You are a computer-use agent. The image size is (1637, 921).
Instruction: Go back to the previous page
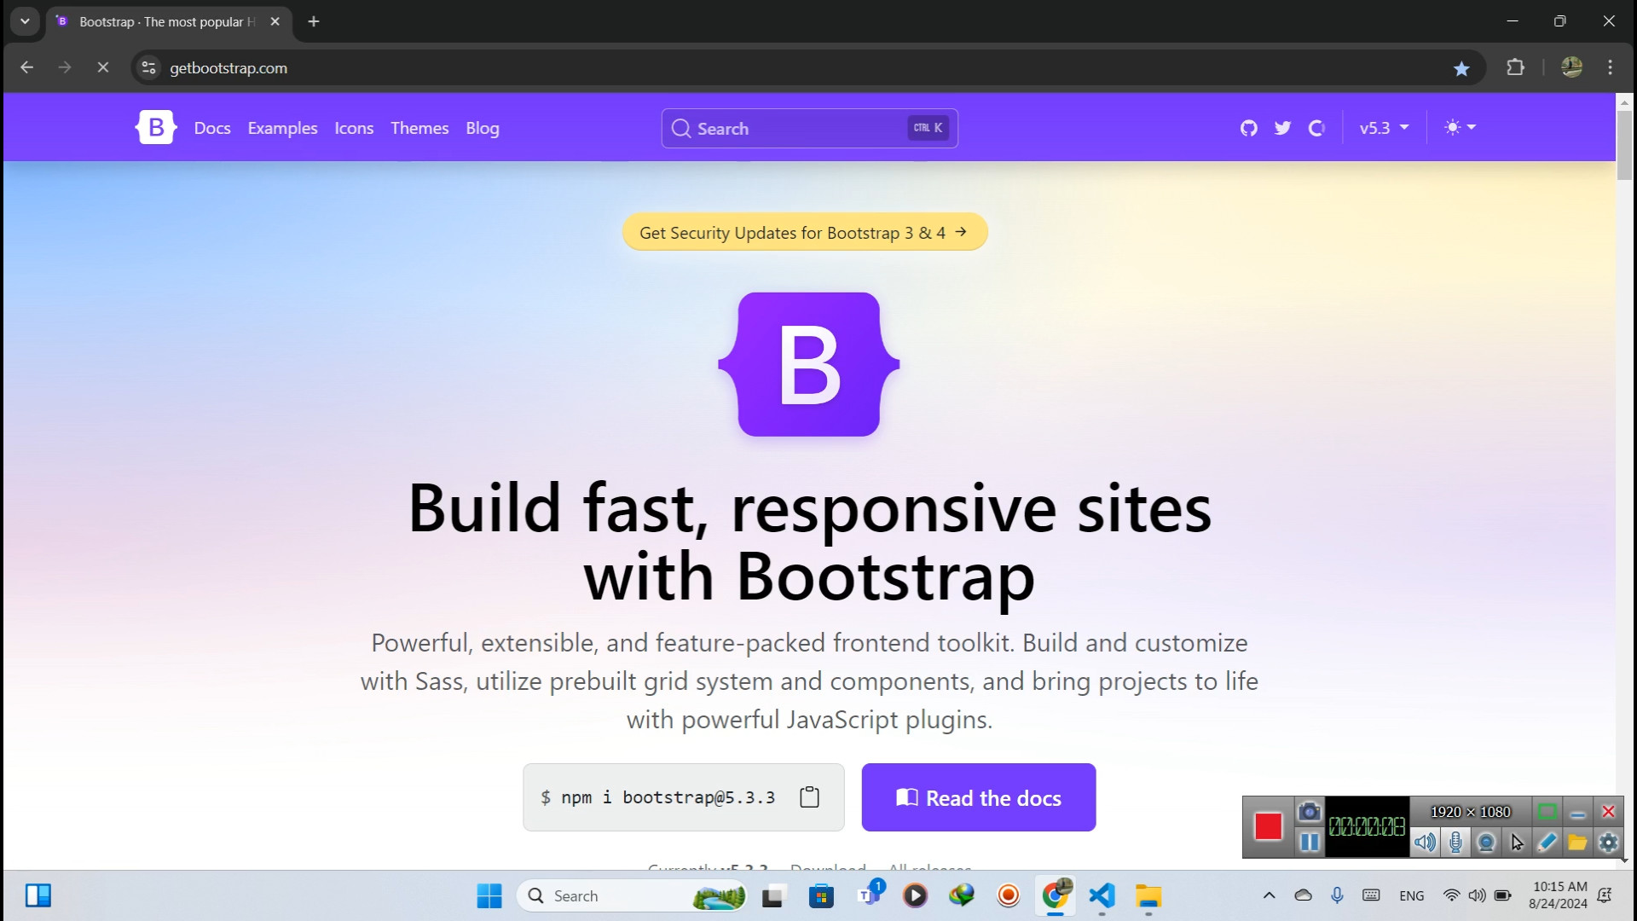pos(26,67)
